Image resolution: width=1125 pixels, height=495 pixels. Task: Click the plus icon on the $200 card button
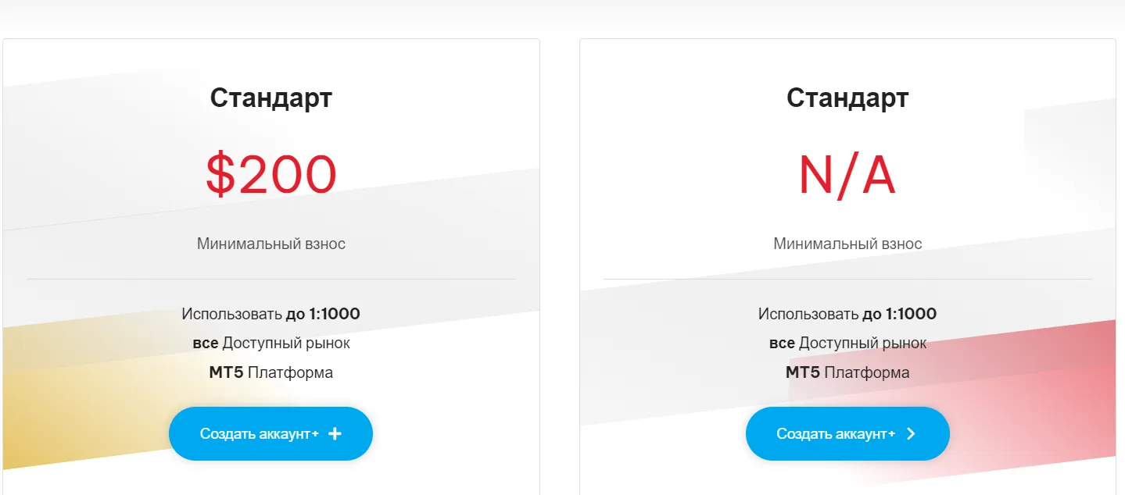[335, 434]
